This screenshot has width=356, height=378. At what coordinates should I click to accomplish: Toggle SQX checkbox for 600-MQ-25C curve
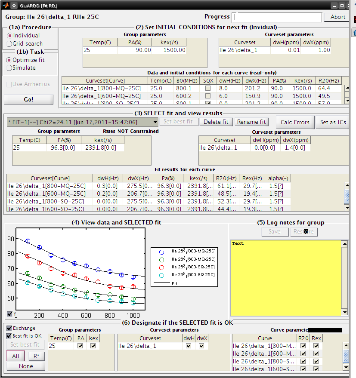pos(208,96)
